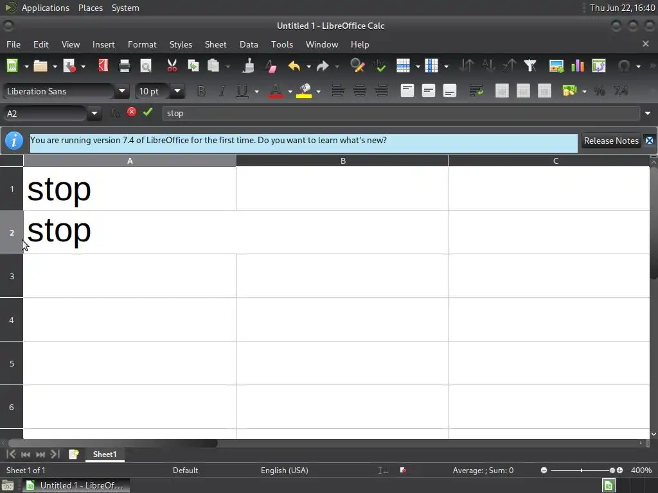Click the Release Notes button
Viewport: 658px width, 493px height.
coord(611,141)
